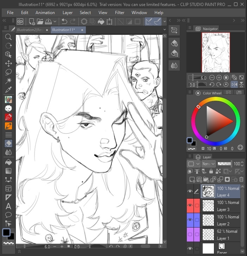Select the red Pen tool
The height and width of the screenshot is (256, 247).
8,117
